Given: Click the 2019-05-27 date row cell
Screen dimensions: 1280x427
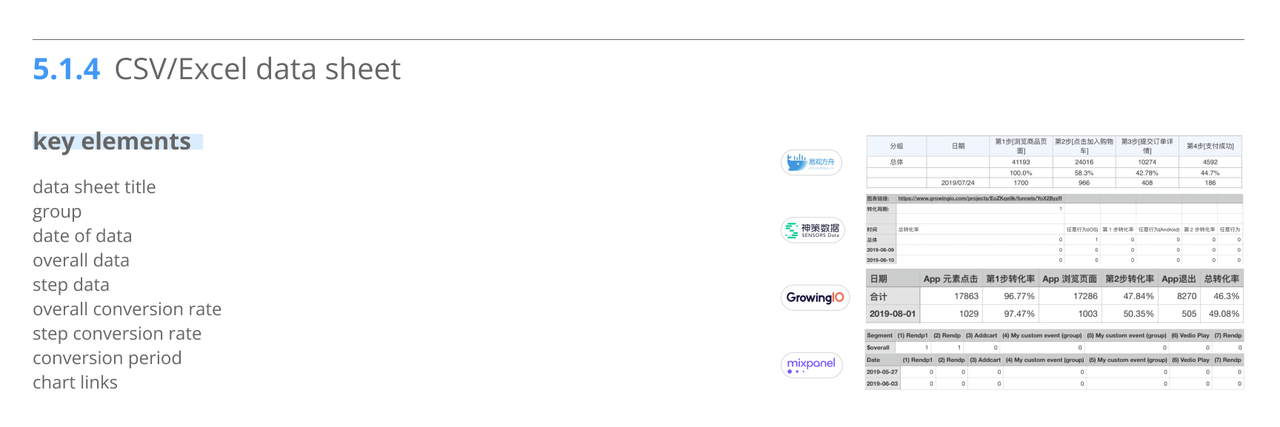Looking at the screenshot, I should [881, 372].
